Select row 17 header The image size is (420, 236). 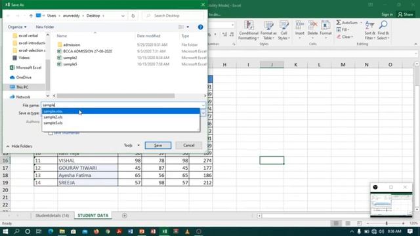coord(5,168)
